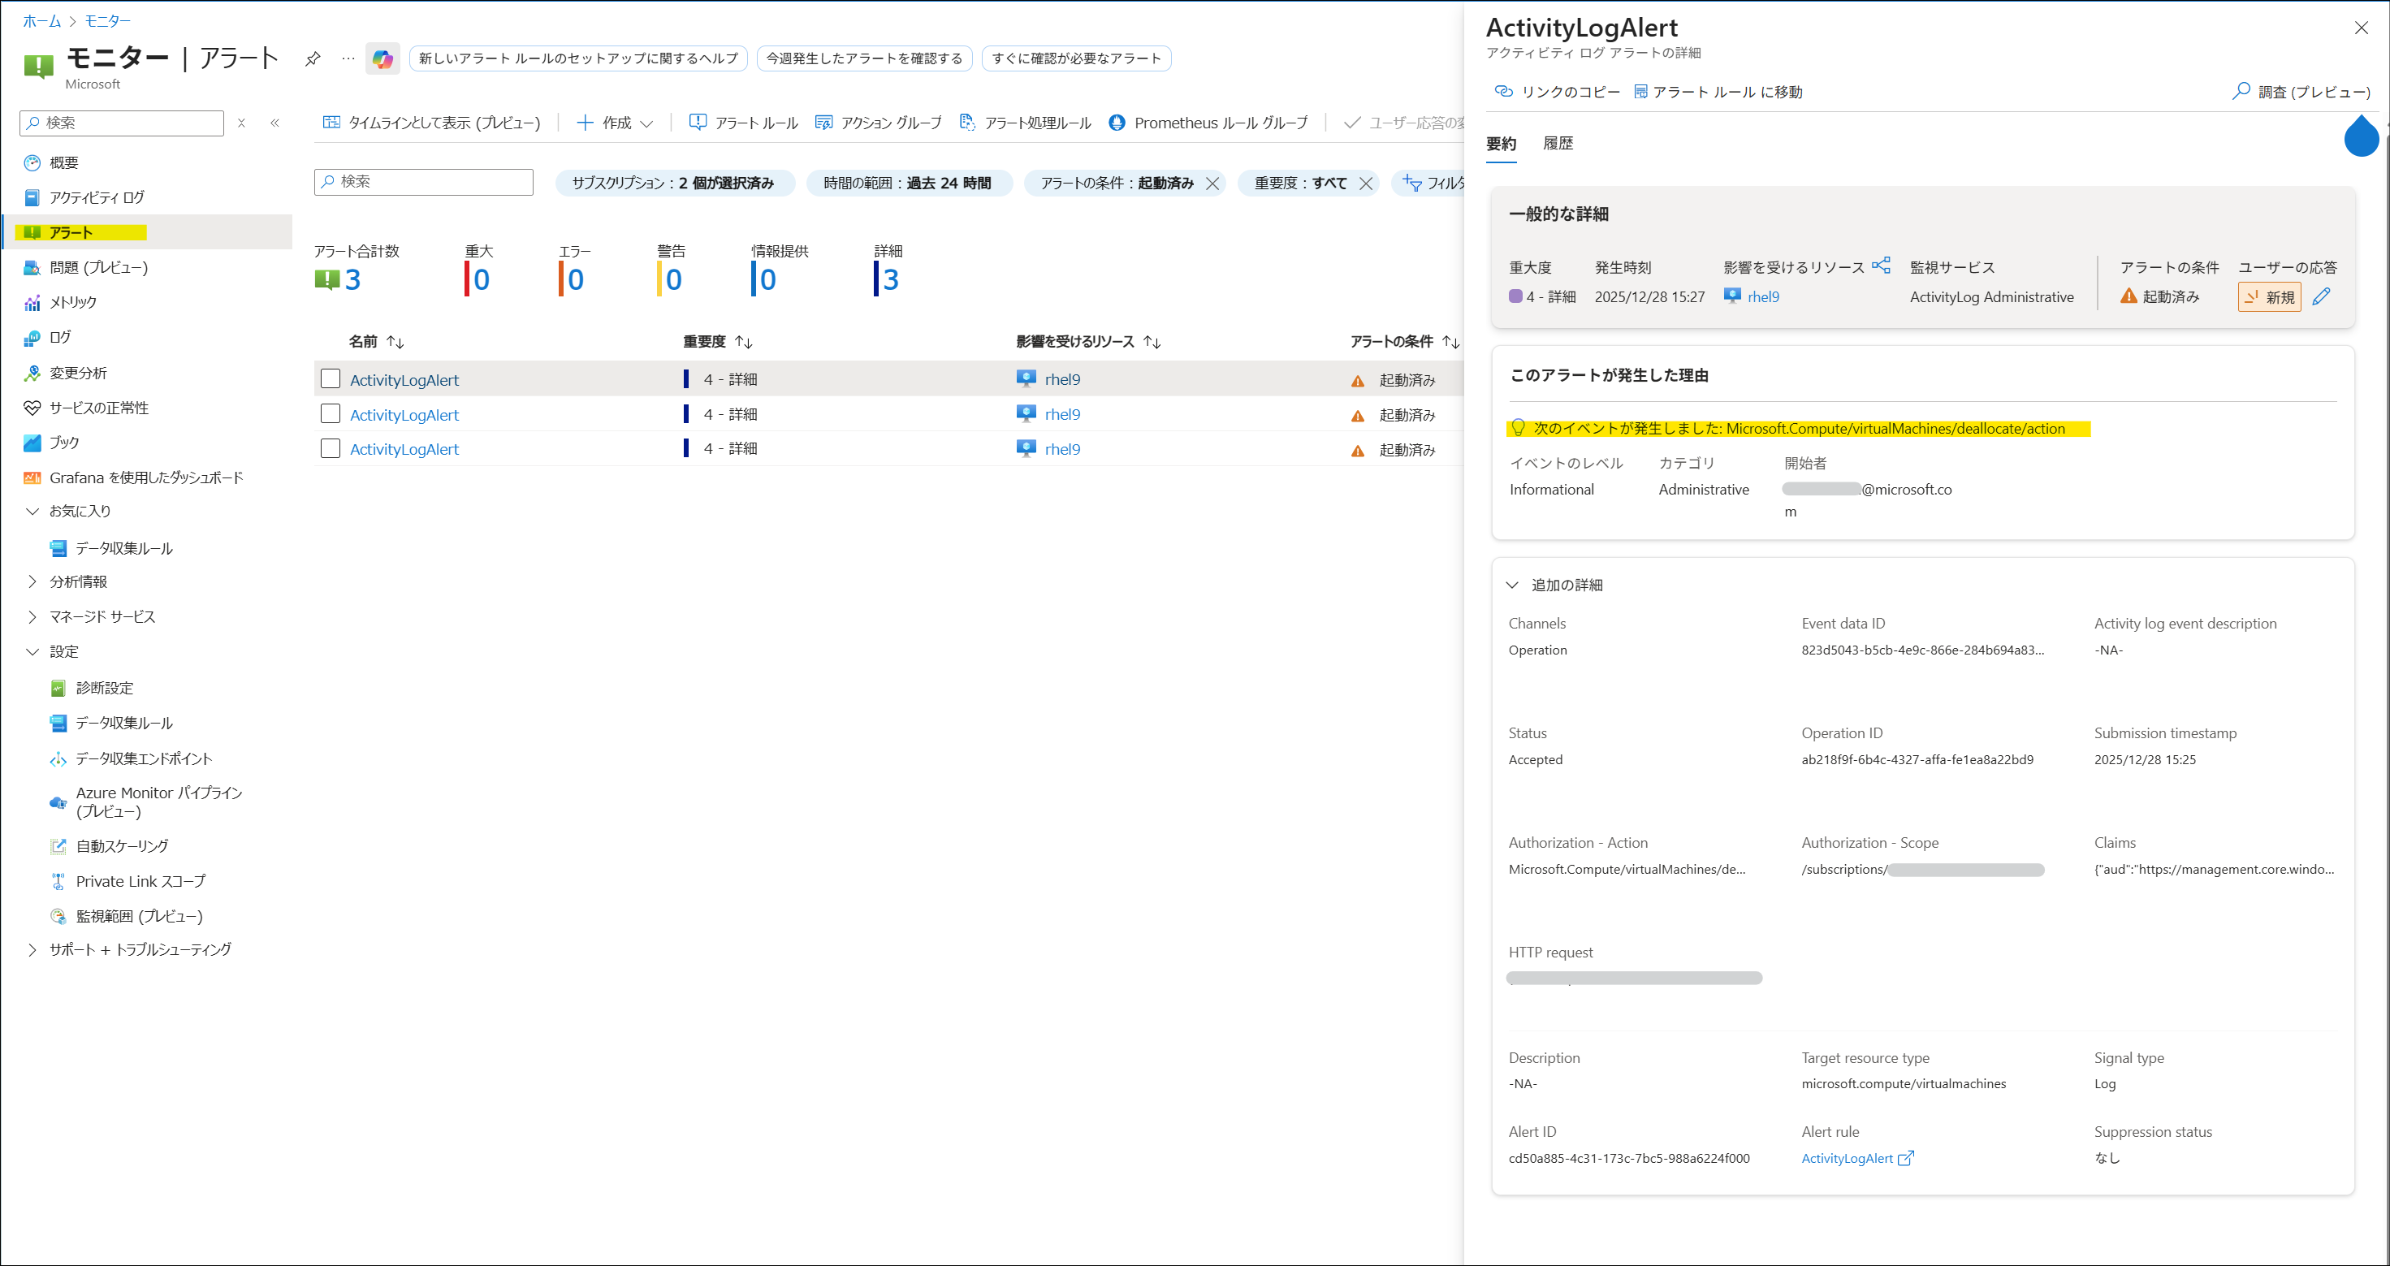Click 調査 (プレビュー) in the detail pane
The width and height of the screenshot is (2390, 1266).
point(2301,92)
